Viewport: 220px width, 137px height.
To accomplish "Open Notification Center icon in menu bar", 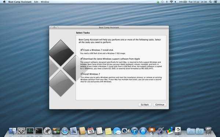I will click(x=216, y=2).
